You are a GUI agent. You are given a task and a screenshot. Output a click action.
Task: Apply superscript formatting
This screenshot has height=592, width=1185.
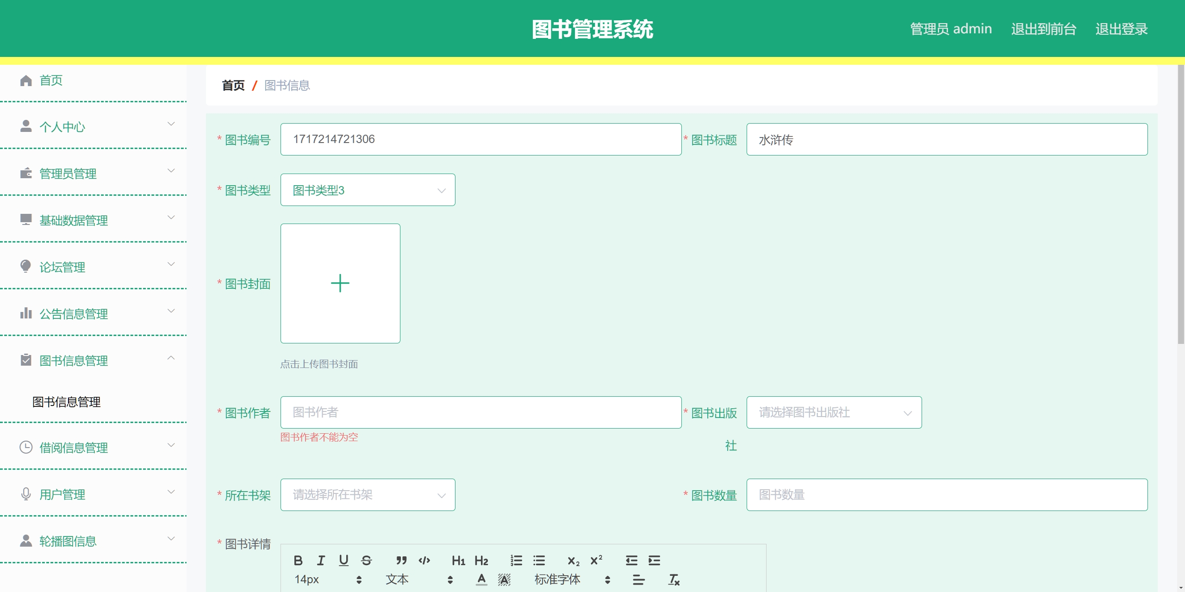pos(596,561)
